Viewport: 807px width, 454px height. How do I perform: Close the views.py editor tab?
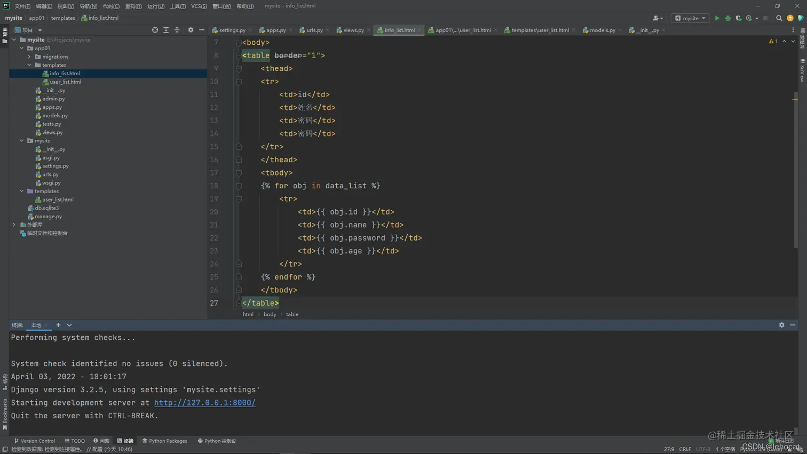coord(369,30)
